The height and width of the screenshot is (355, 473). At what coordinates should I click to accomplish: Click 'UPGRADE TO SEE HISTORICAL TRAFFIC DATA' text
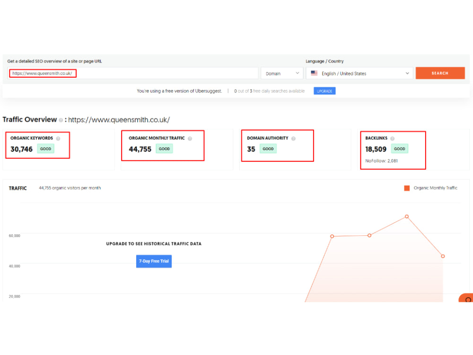pyautogui.click(x=154, y=244)
